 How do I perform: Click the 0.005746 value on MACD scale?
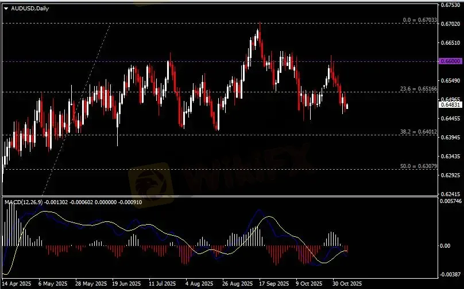click(450, 201)
